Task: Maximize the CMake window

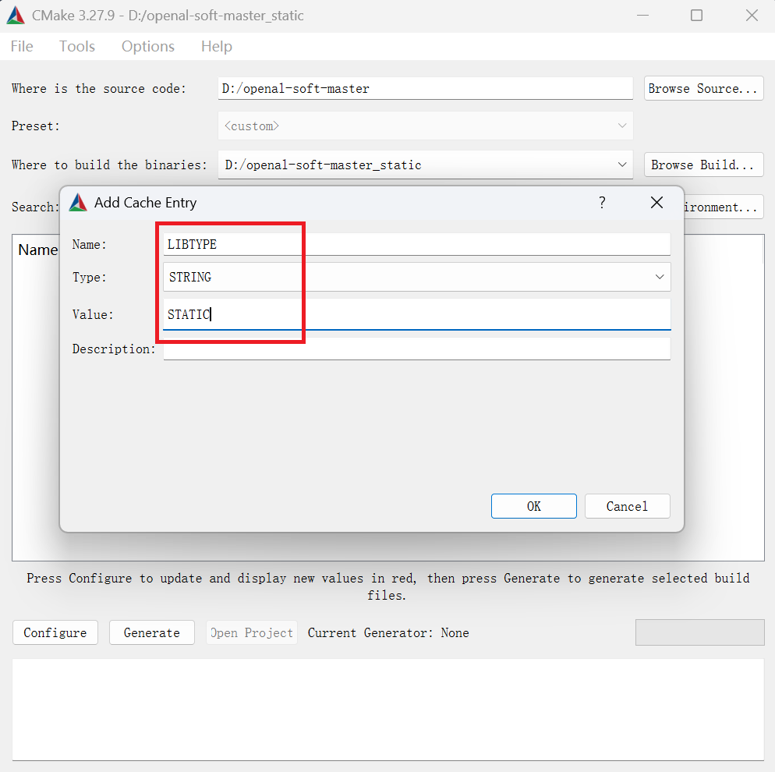Action: 696,16
